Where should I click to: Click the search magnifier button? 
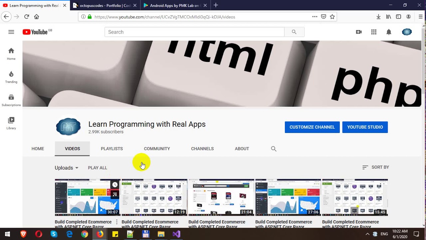(294, 32)
